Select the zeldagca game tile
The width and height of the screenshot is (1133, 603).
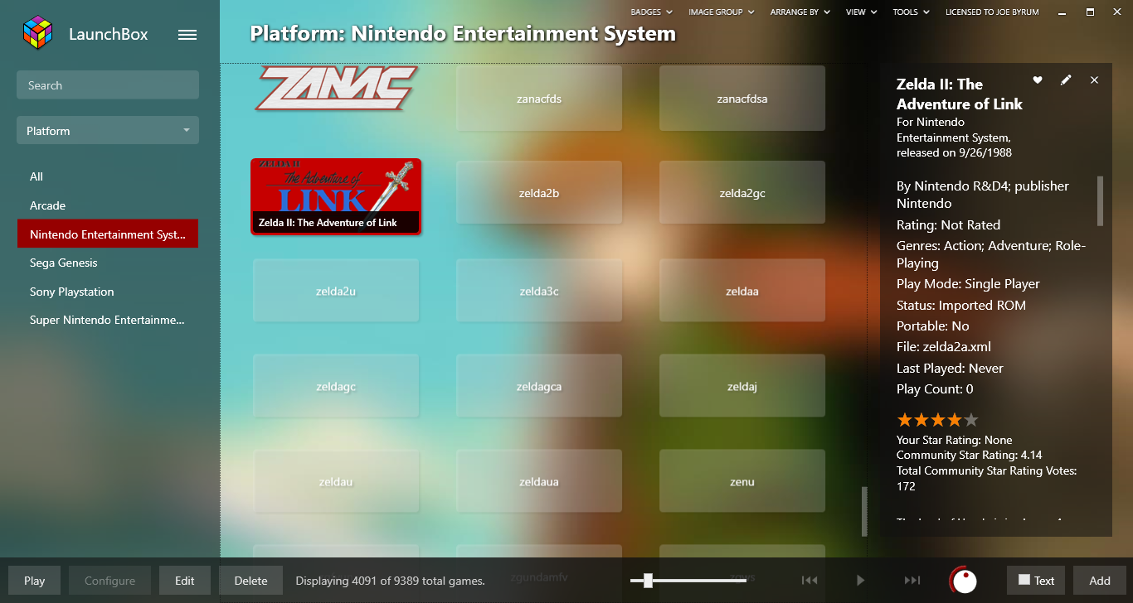click(x=539, y=386)
